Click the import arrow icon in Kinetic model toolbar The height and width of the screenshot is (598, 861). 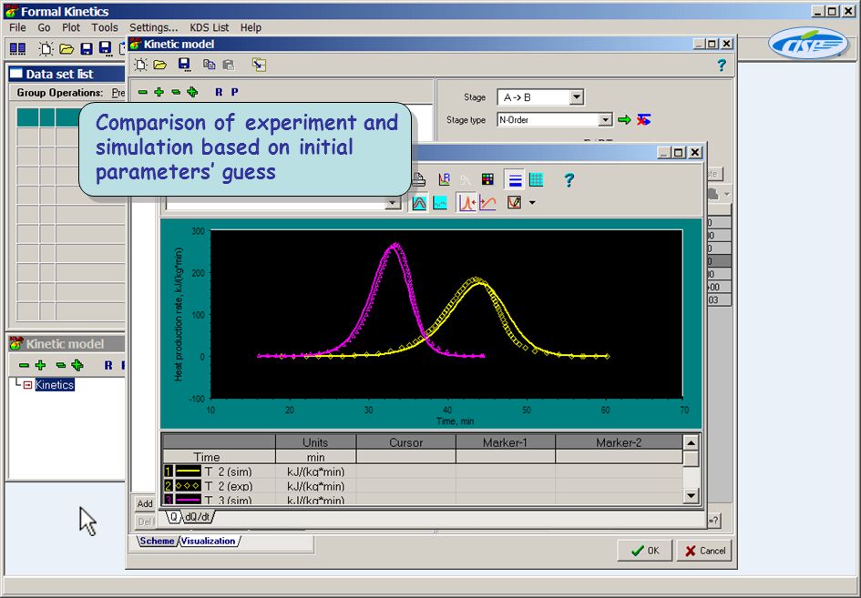[259, 65]
